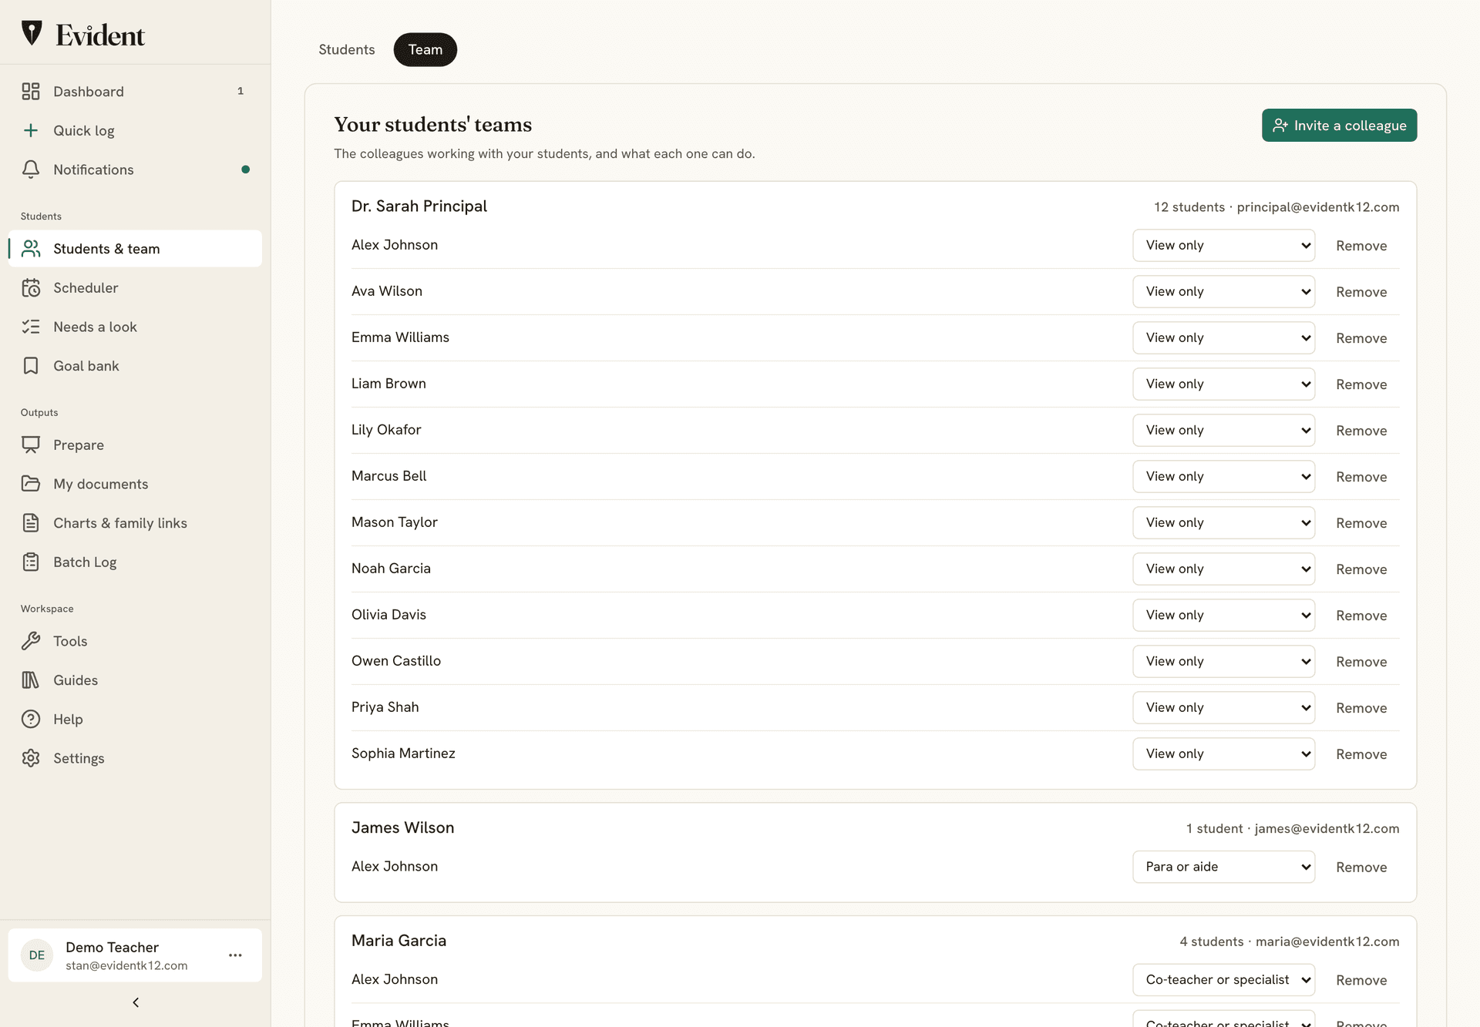Click the Guides books icon

click(x=31, y=680)
